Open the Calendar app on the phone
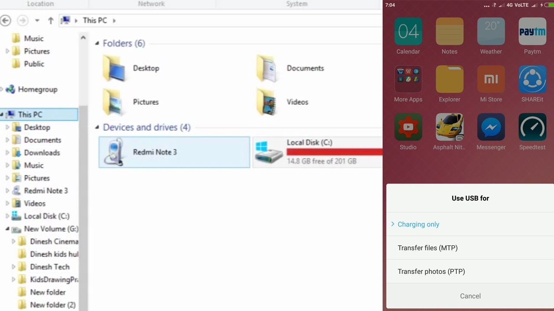 pos(408,32)
